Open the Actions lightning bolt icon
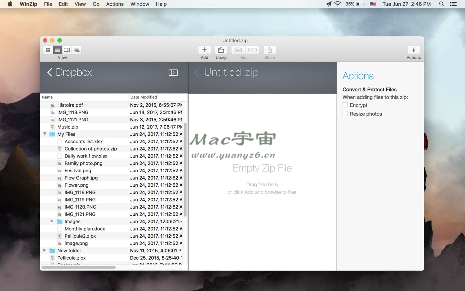The height and width of the screenshot is (291, 465). point(413,50)
